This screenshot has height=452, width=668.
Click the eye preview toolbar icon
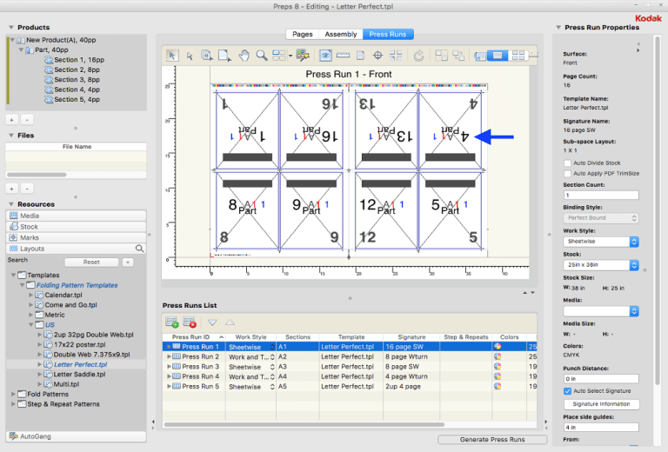(324, 56)
